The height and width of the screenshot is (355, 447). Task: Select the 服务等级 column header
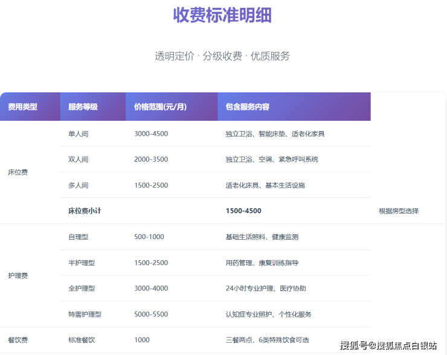[x=83, y=107]
